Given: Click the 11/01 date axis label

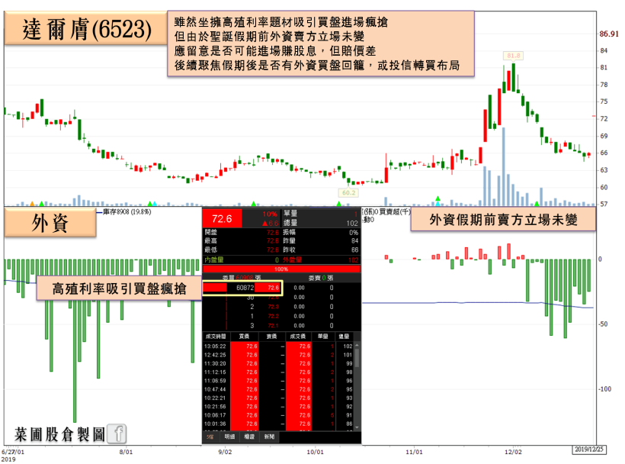Looking at the screenshot, I should pos(414,452).
